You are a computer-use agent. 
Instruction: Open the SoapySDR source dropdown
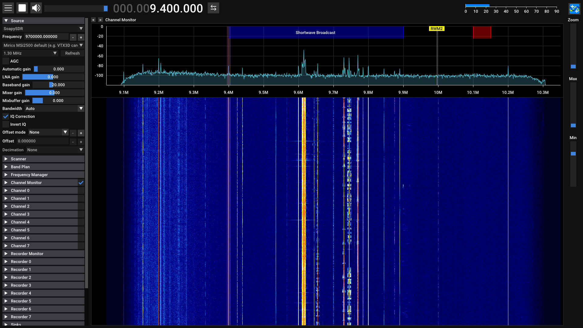43,29
